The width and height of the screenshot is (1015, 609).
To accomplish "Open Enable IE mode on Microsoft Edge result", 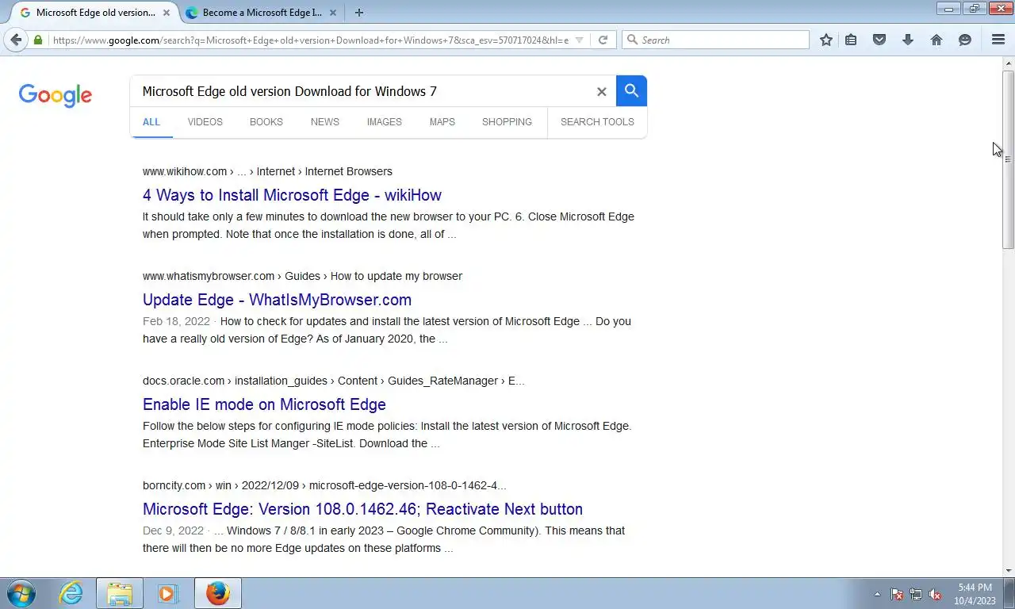I will pos(264,404).
